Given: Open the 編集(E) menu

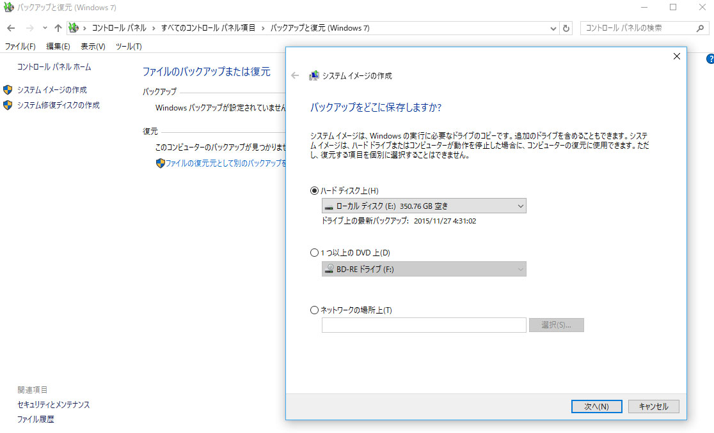Looking at the screenshot, I should point(58,47).
